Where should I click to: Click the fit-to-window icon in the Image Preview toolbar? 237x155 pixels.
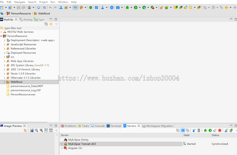pos(51,130)
